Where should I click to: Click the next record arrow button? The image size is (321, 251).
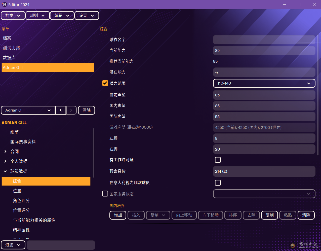click(71, 110)
